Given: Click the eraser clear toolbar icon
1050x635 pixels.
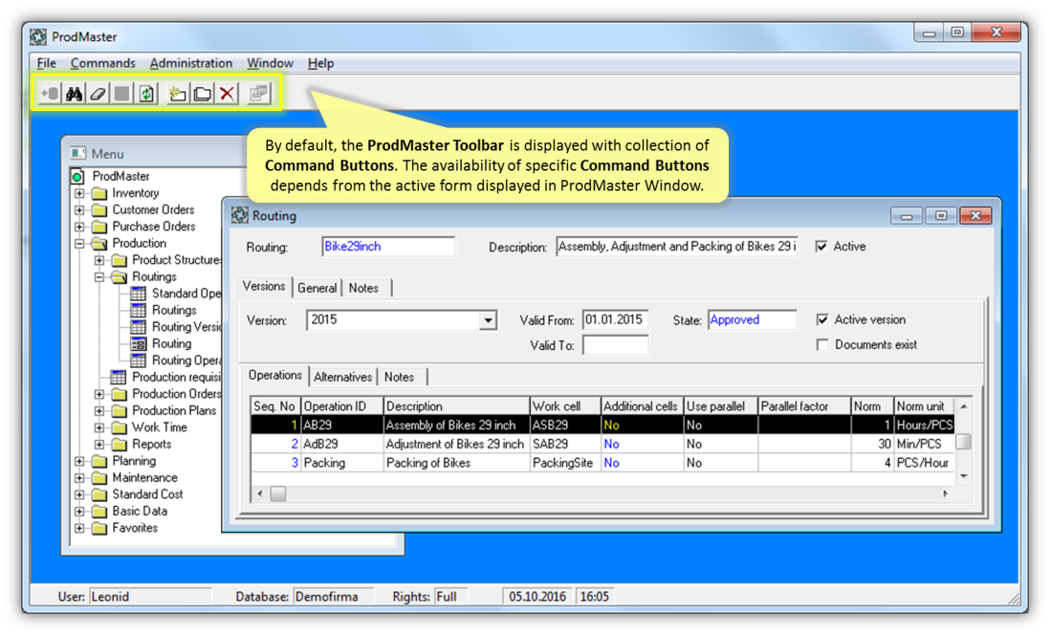Looking at the screenshot, I should coord(98,94).
